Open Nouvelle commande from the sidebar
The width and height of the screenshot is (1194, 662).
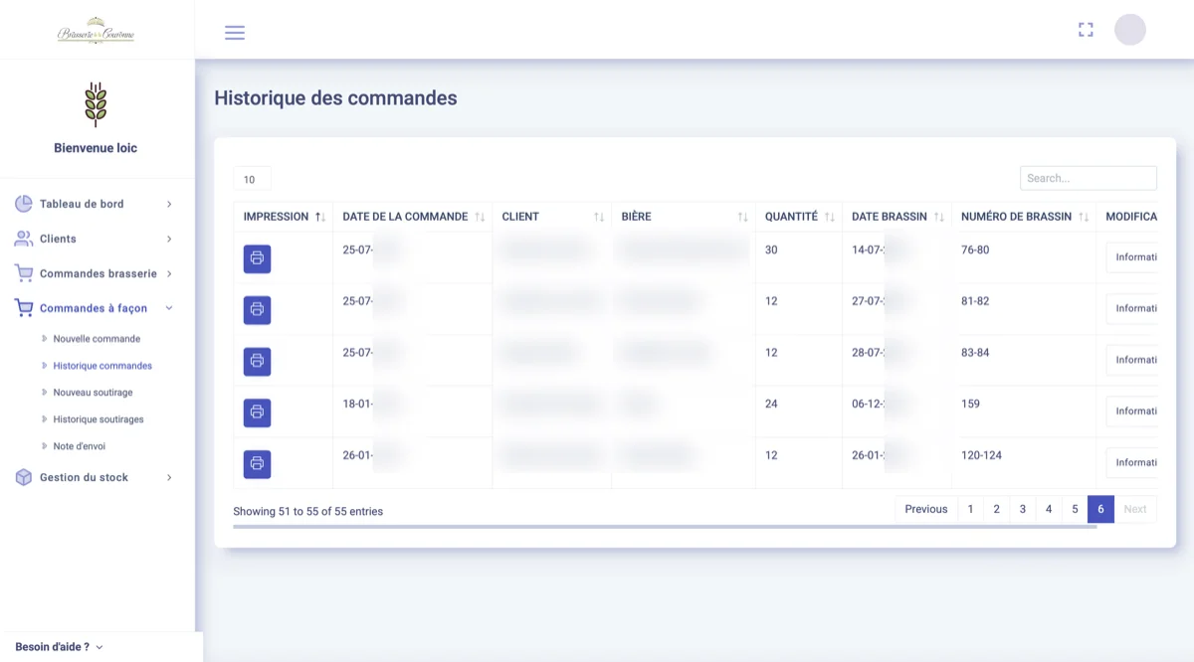[x=97, y=338]
